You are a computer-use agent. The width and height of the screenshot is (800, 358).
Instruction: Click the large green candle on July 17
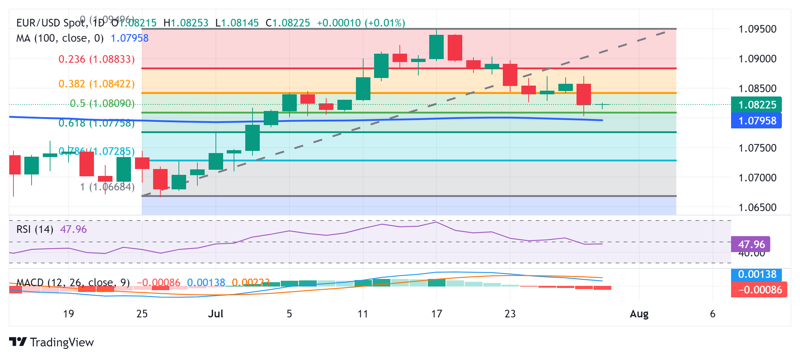click(x=436, y=47)
